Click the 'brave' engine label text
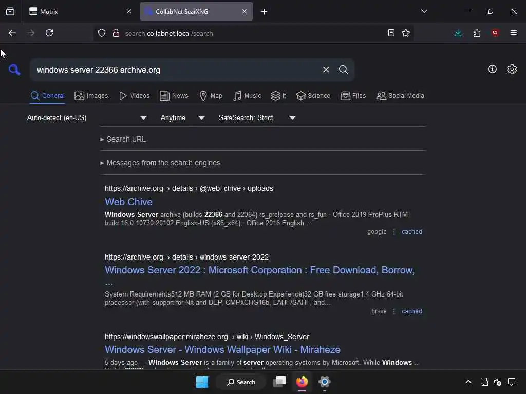Viewport: 526px width, 394px height. [379, 311]
